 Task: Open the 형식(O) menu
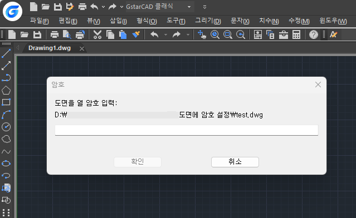pos(147,21)
